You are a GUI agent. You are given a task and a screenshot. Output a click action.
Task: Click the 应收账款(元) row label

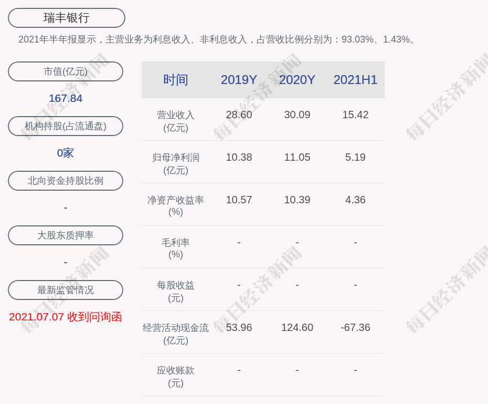[176, 377]
